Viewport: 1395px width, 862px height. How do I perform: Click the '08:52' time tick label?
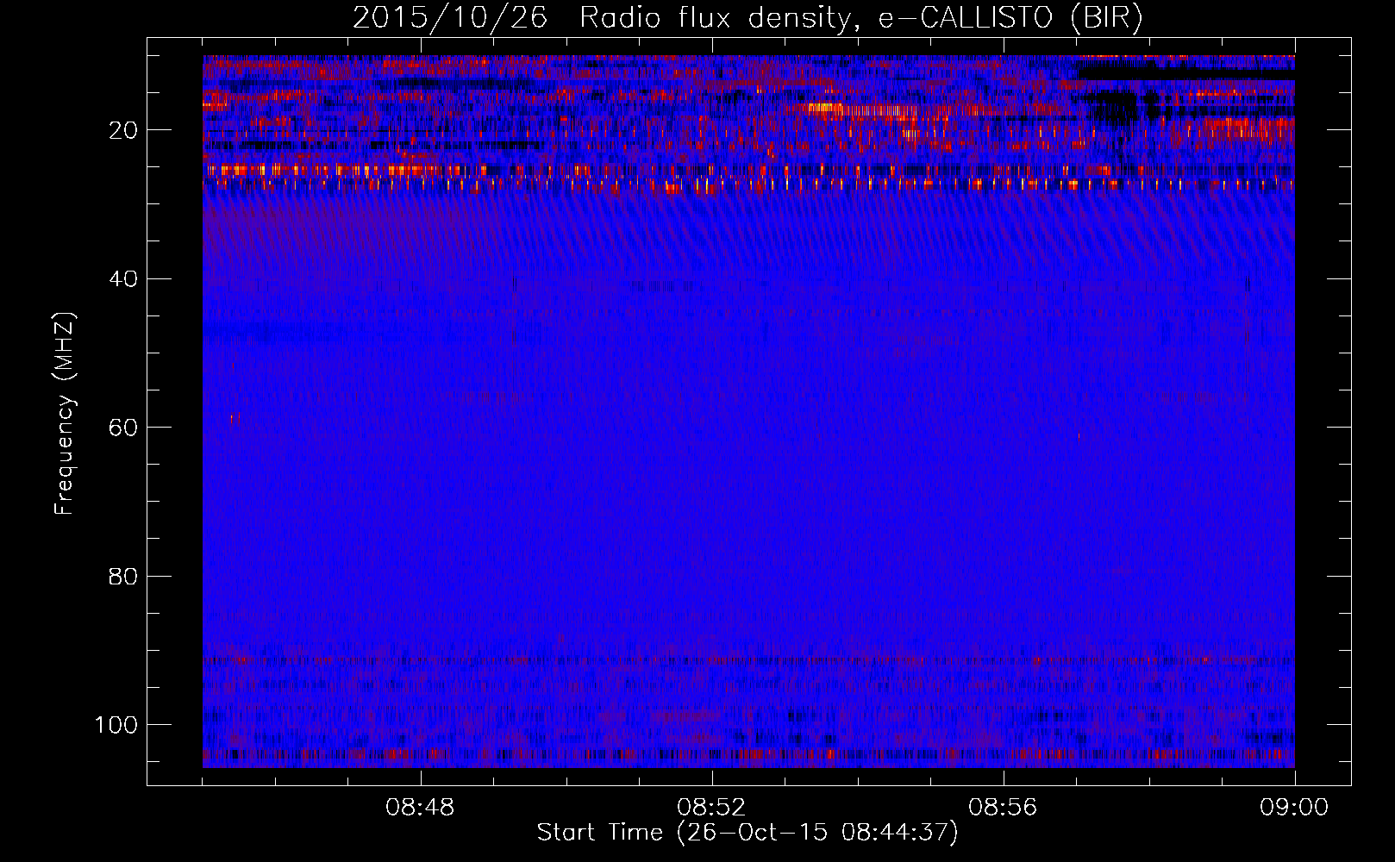(x=711, y=808)
